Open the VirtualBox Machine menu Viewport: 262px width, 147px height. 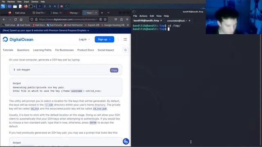(11, 2)
